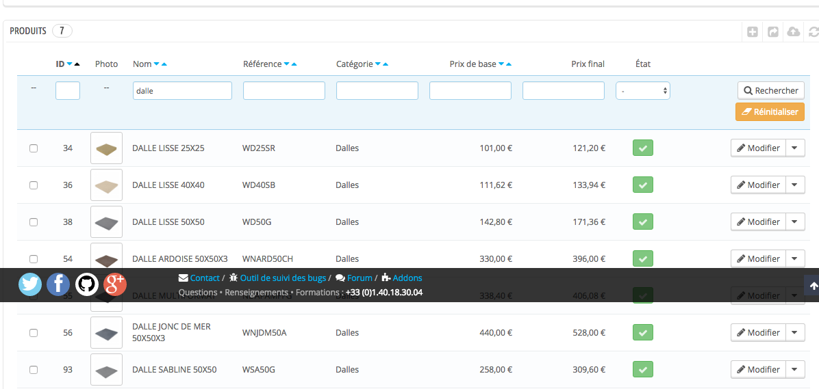Select checkbox for DALLE LISSE 50X50
Screen dimensions: 819x389
(x=34, y=222)
